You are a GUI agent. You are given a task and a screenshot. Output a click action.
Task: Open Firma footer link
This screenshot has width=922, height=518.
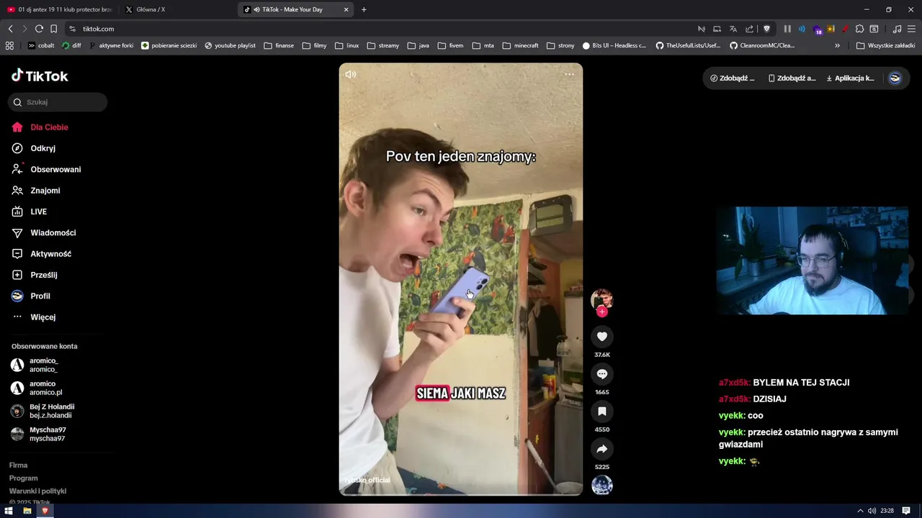(x=18, y=465)
